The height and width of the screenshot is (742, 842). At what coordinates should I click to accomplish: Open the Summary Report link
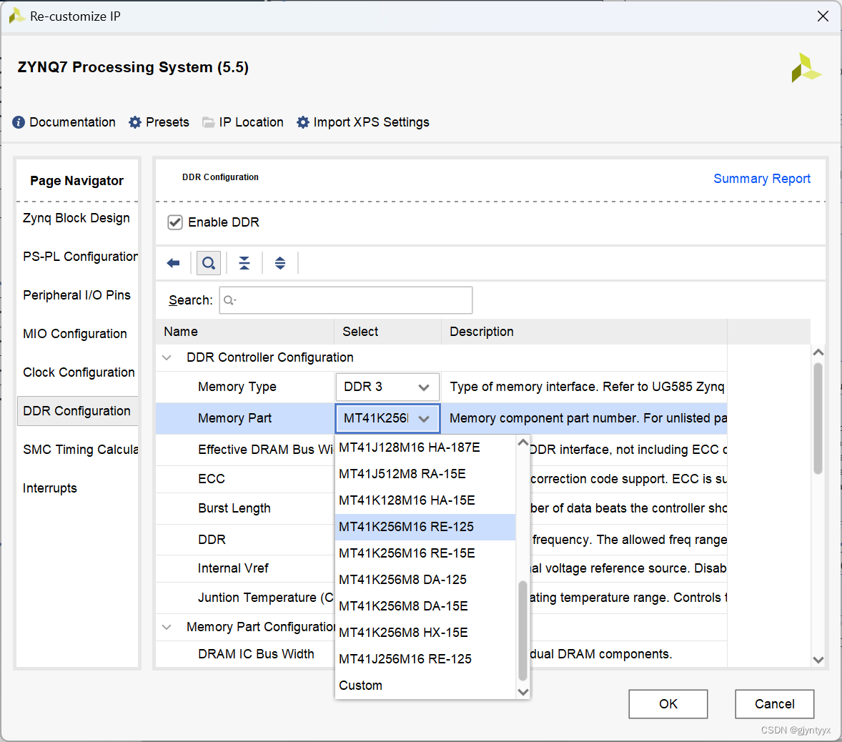[761, 179]
